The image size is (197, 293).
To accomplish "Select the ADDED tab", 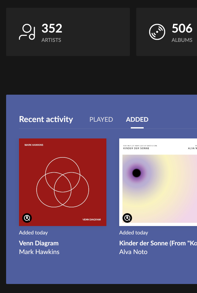I will pos(137,119).
